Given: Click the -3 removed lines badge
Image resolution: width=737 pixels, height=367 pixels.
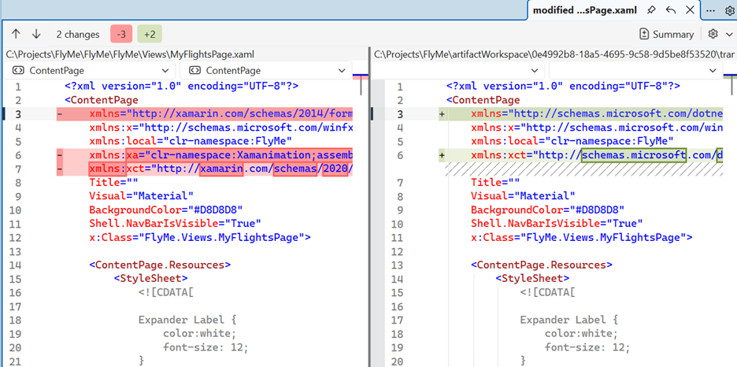Looking at the screenshot, I should 121,35.
